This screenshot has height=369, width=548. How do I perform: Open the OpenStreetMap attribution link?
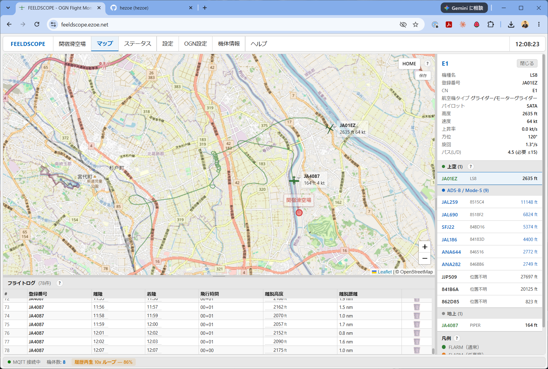416,272
